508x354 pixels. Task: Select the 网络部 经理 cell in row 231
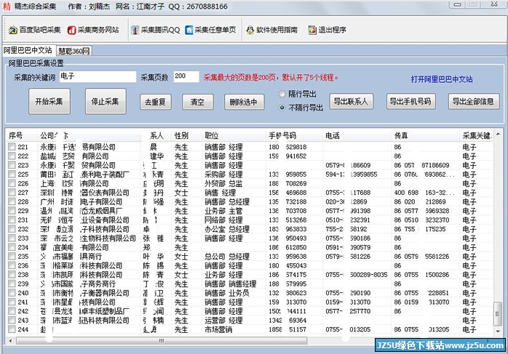pos(223,220)
